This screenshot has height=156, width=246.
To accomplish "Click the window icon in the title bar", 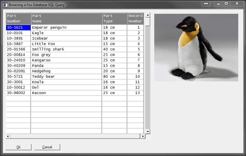I will 5,5.
